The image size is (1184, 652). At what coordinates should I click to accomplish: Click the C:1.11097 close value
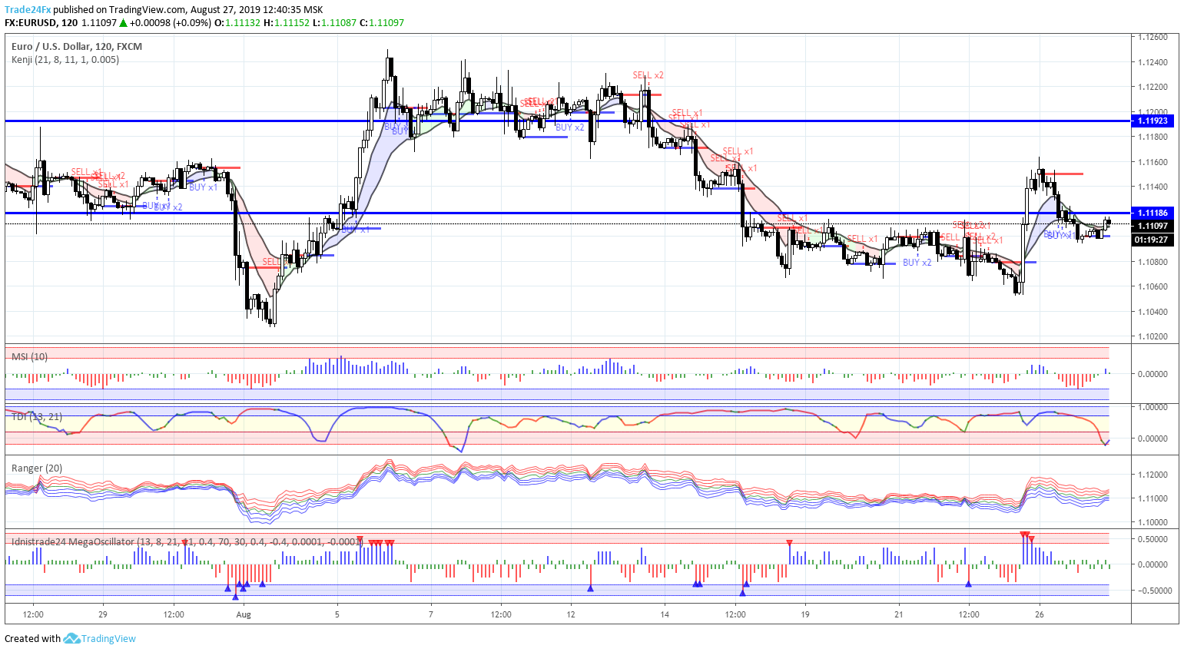pyautogui.click(x=382, y=23)
